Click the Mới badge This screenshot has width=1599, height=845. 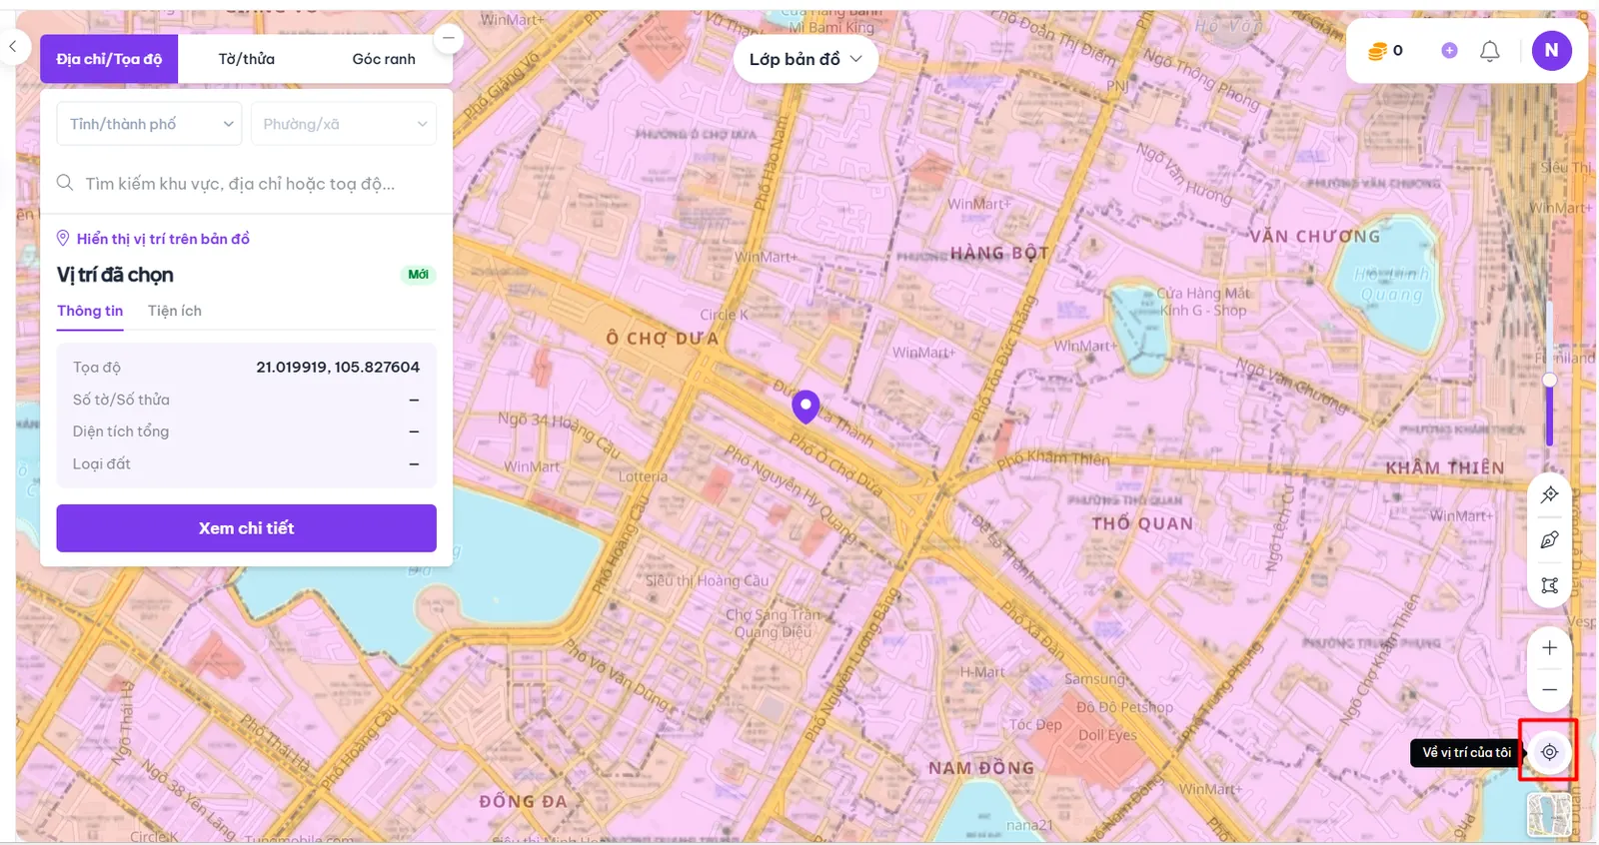coord(418,275)
